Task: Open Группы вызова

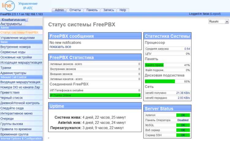Action: click(x=12, y=124)
